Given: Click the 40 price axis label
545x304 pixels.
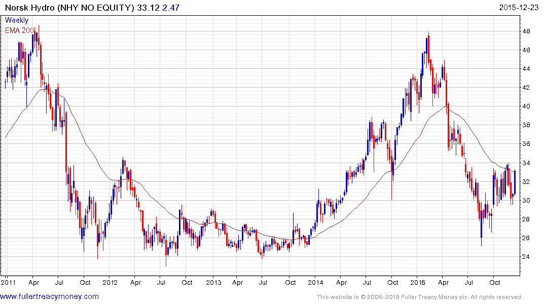Looking at the screenshot, I should click(x=526, y=106).
